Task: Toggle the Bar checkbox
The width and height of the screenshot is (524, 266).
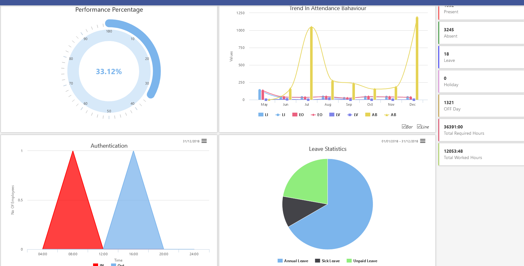Action: point(404,127)
